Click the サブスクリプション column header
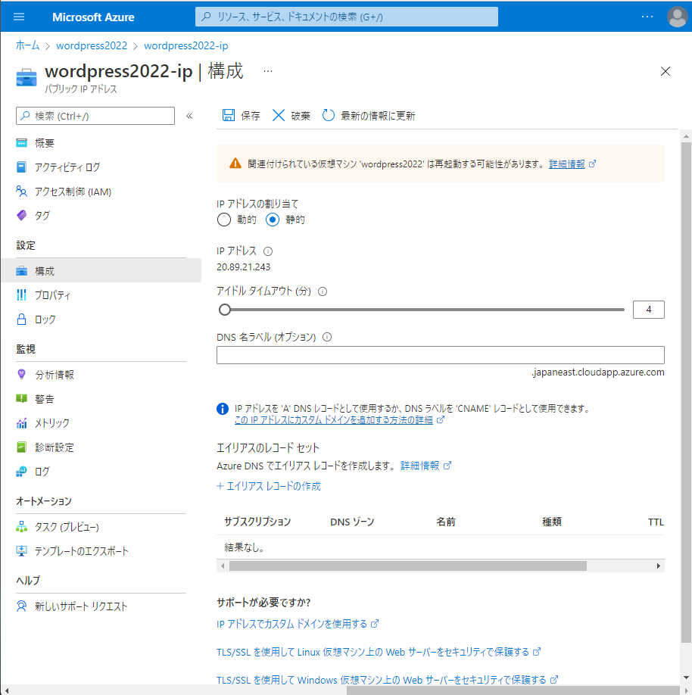692x695 pixels. pos(257,522)
